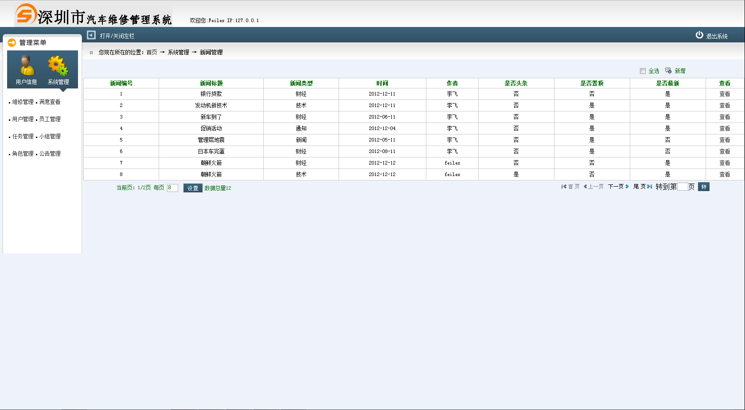Open 员工管理 menu entry
This screenshot has height=410, width=745.
click(x=50, y=119)
